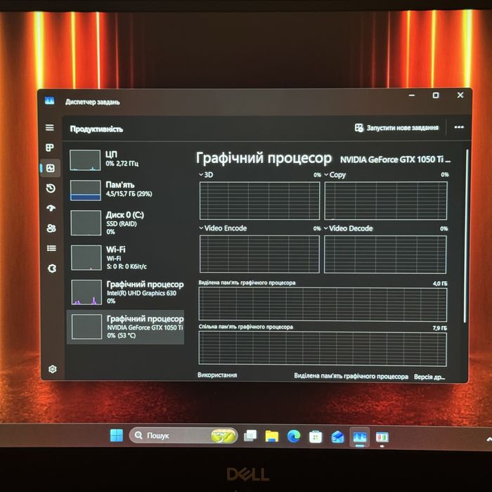Launch Microsoft Edge from the taskbar
Screen dimensions: 492x492
click(294, 436)
